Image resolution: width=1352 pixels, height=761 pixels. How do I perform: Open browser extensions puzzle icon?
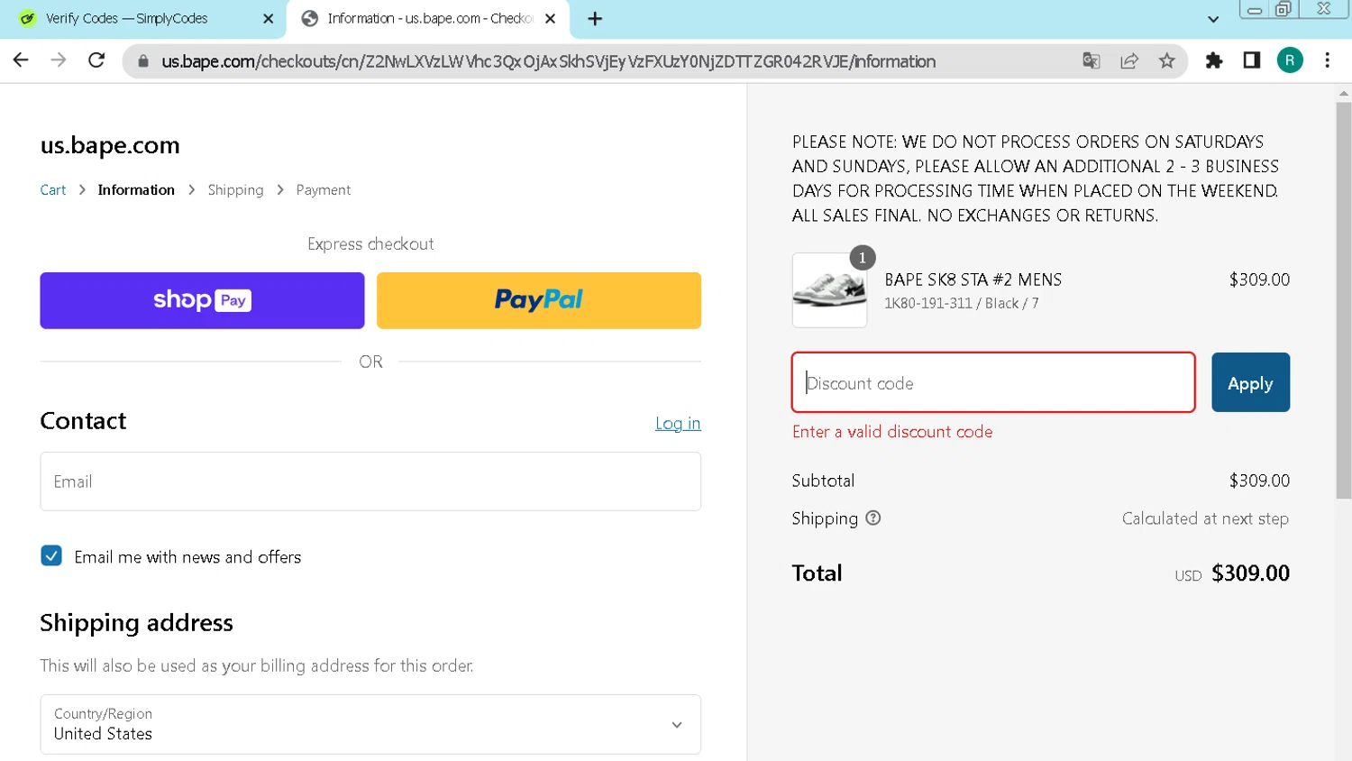point(1214,60)
